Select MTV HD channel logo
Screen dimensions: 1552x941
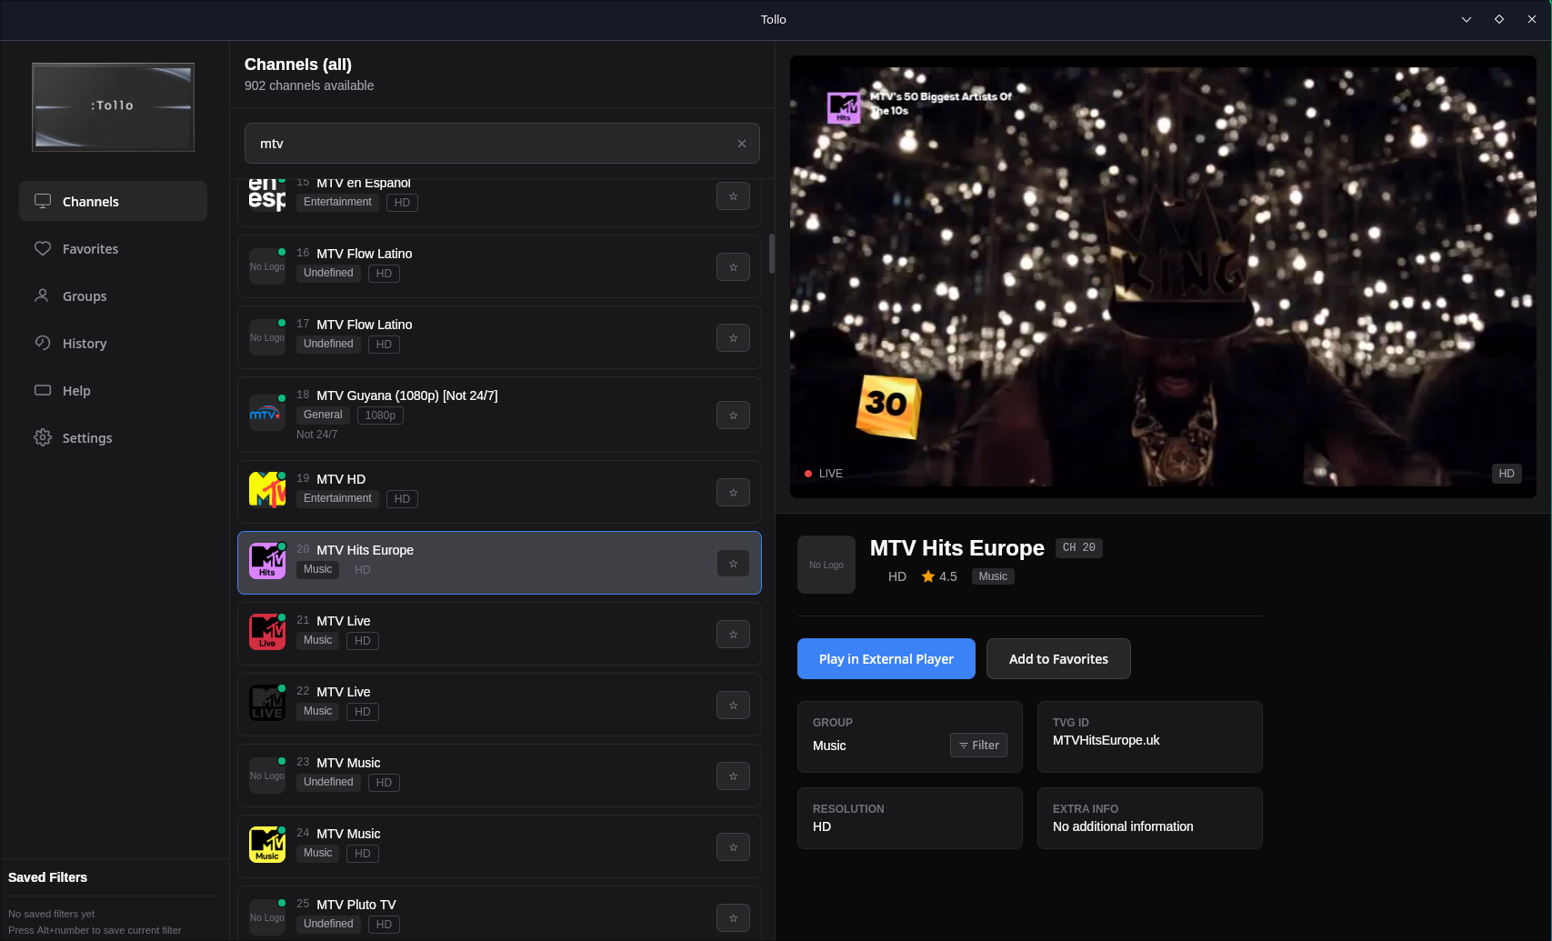(x=267, y=490)
